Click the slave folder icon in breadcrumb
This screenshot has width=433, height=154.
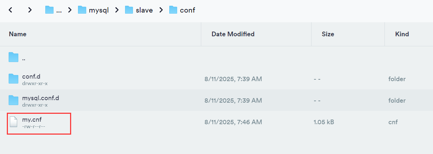[x=129, y=10]
